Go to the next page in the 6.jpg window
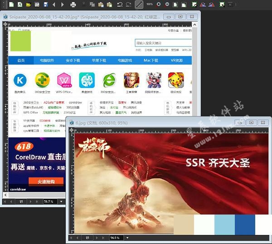This screenshot has height=244, width=272. pyautogui.click(x=97, y=238)
